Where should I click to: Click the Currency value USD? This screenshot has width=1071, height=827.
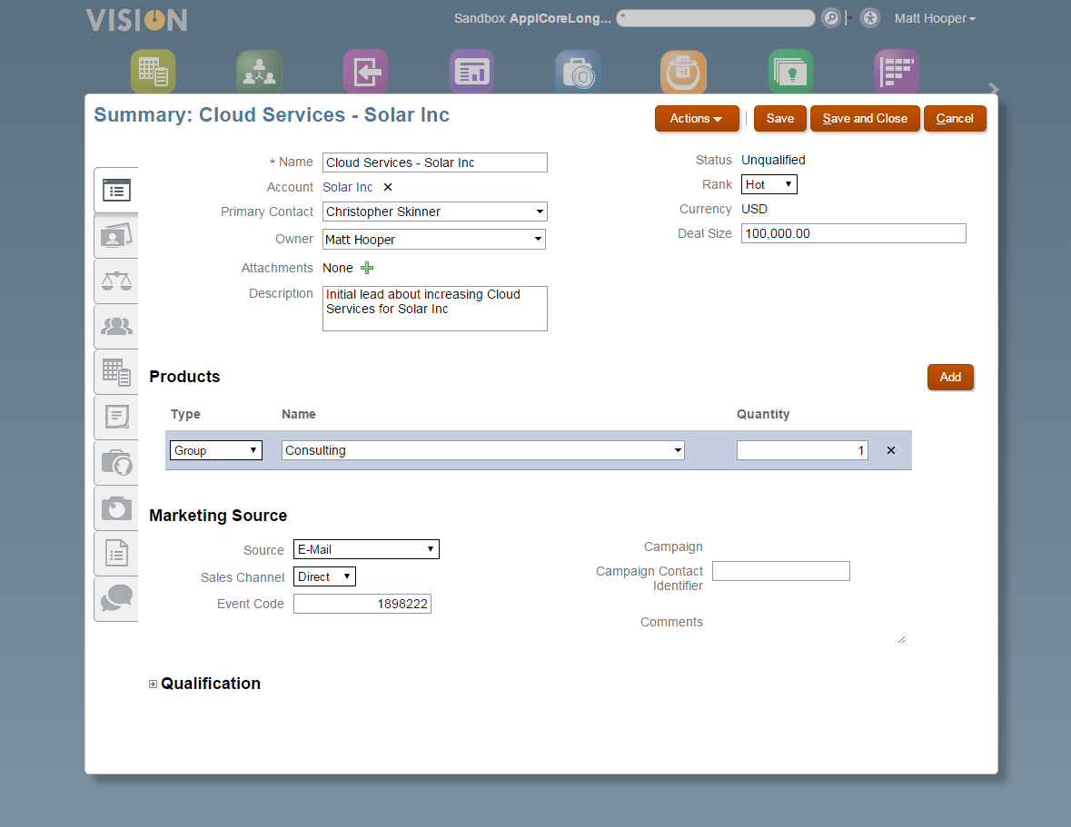tap(754, 209)
